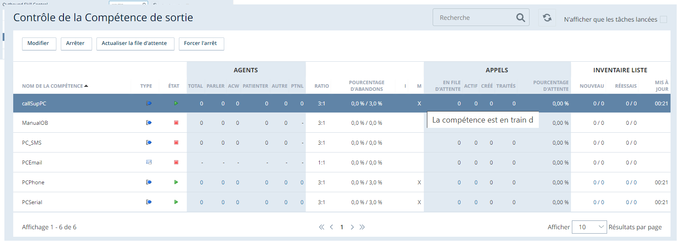
Task: Click the callSupPC type icon
Action: [149, 103]
